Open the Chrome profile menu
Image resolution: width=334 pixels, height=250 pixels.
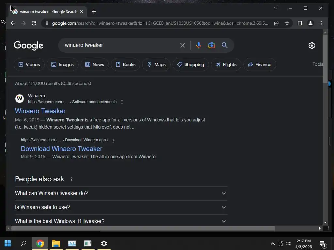pyautogui.click(x=311, y=23)
